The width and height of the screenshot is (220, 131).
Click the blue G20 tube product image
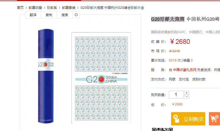(46, 76)
